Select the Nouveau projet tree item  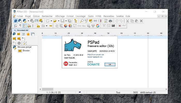25,47
